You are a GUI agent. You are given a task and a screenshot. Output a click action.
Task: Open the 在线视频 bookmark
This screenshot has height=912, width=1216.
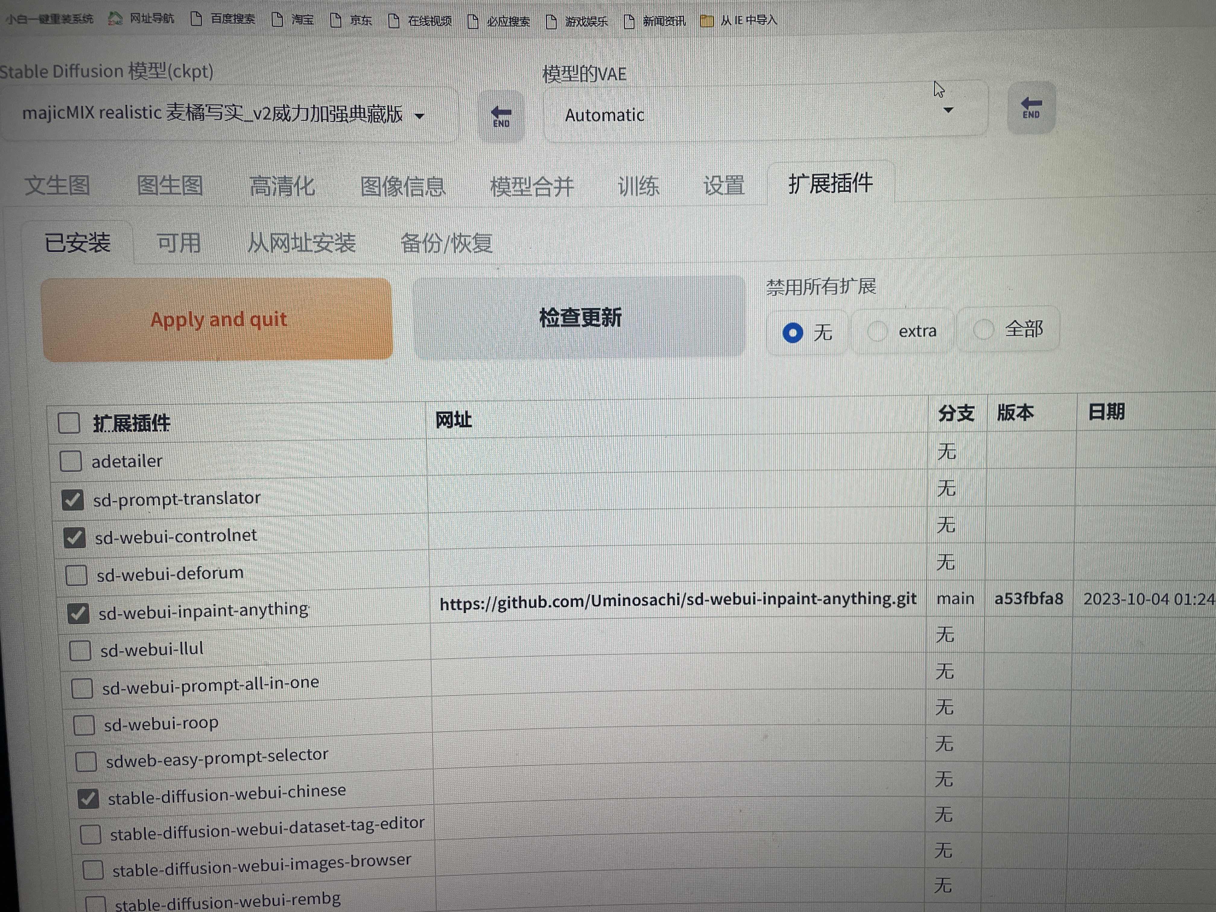420,21
